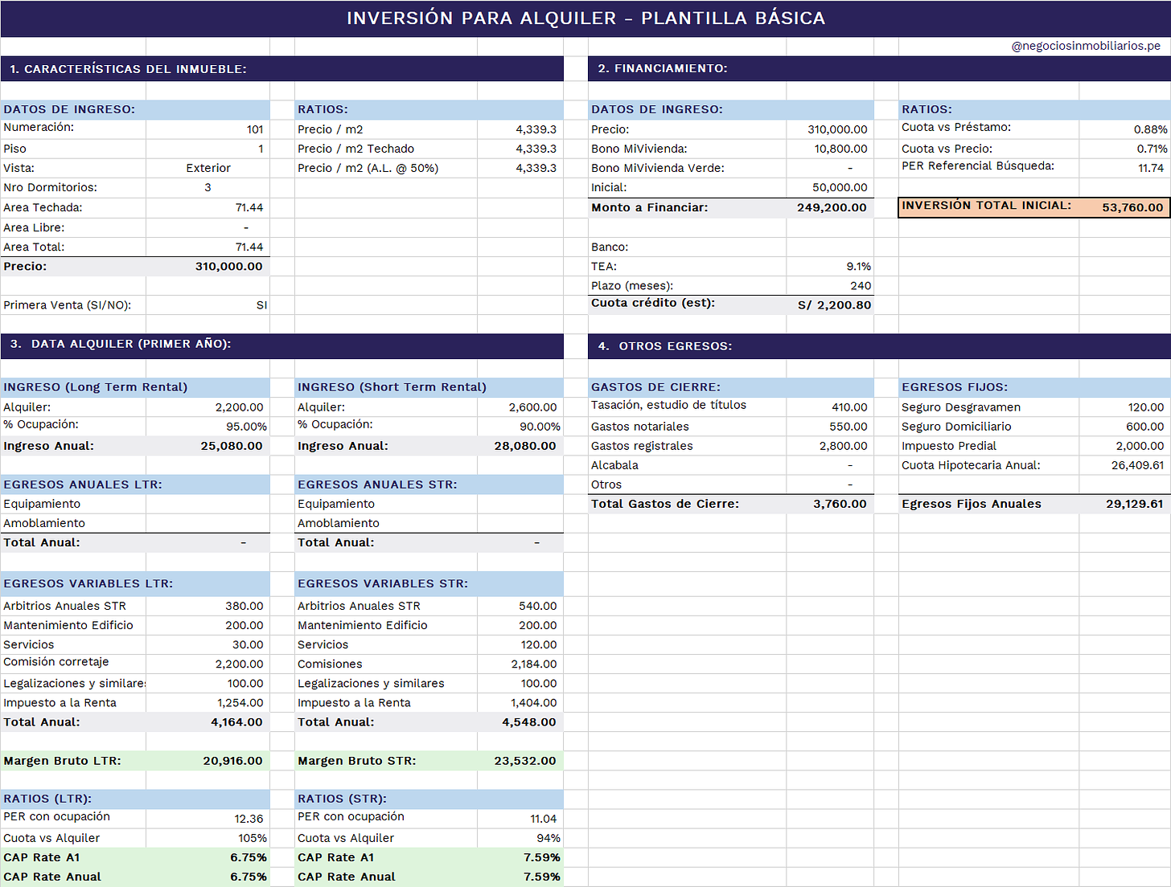The width and height of the screenshot is (1171, 887).
Task: Select the PER Referencial Búsqueda value 11.74
Action: (x=1124, y=168)
